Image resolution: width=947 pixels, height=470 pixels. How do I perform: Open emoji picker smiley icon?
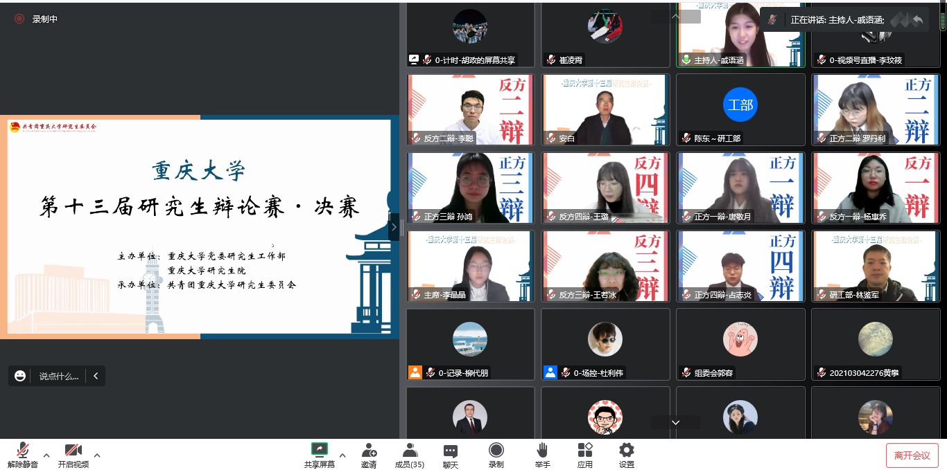point(20,376)
